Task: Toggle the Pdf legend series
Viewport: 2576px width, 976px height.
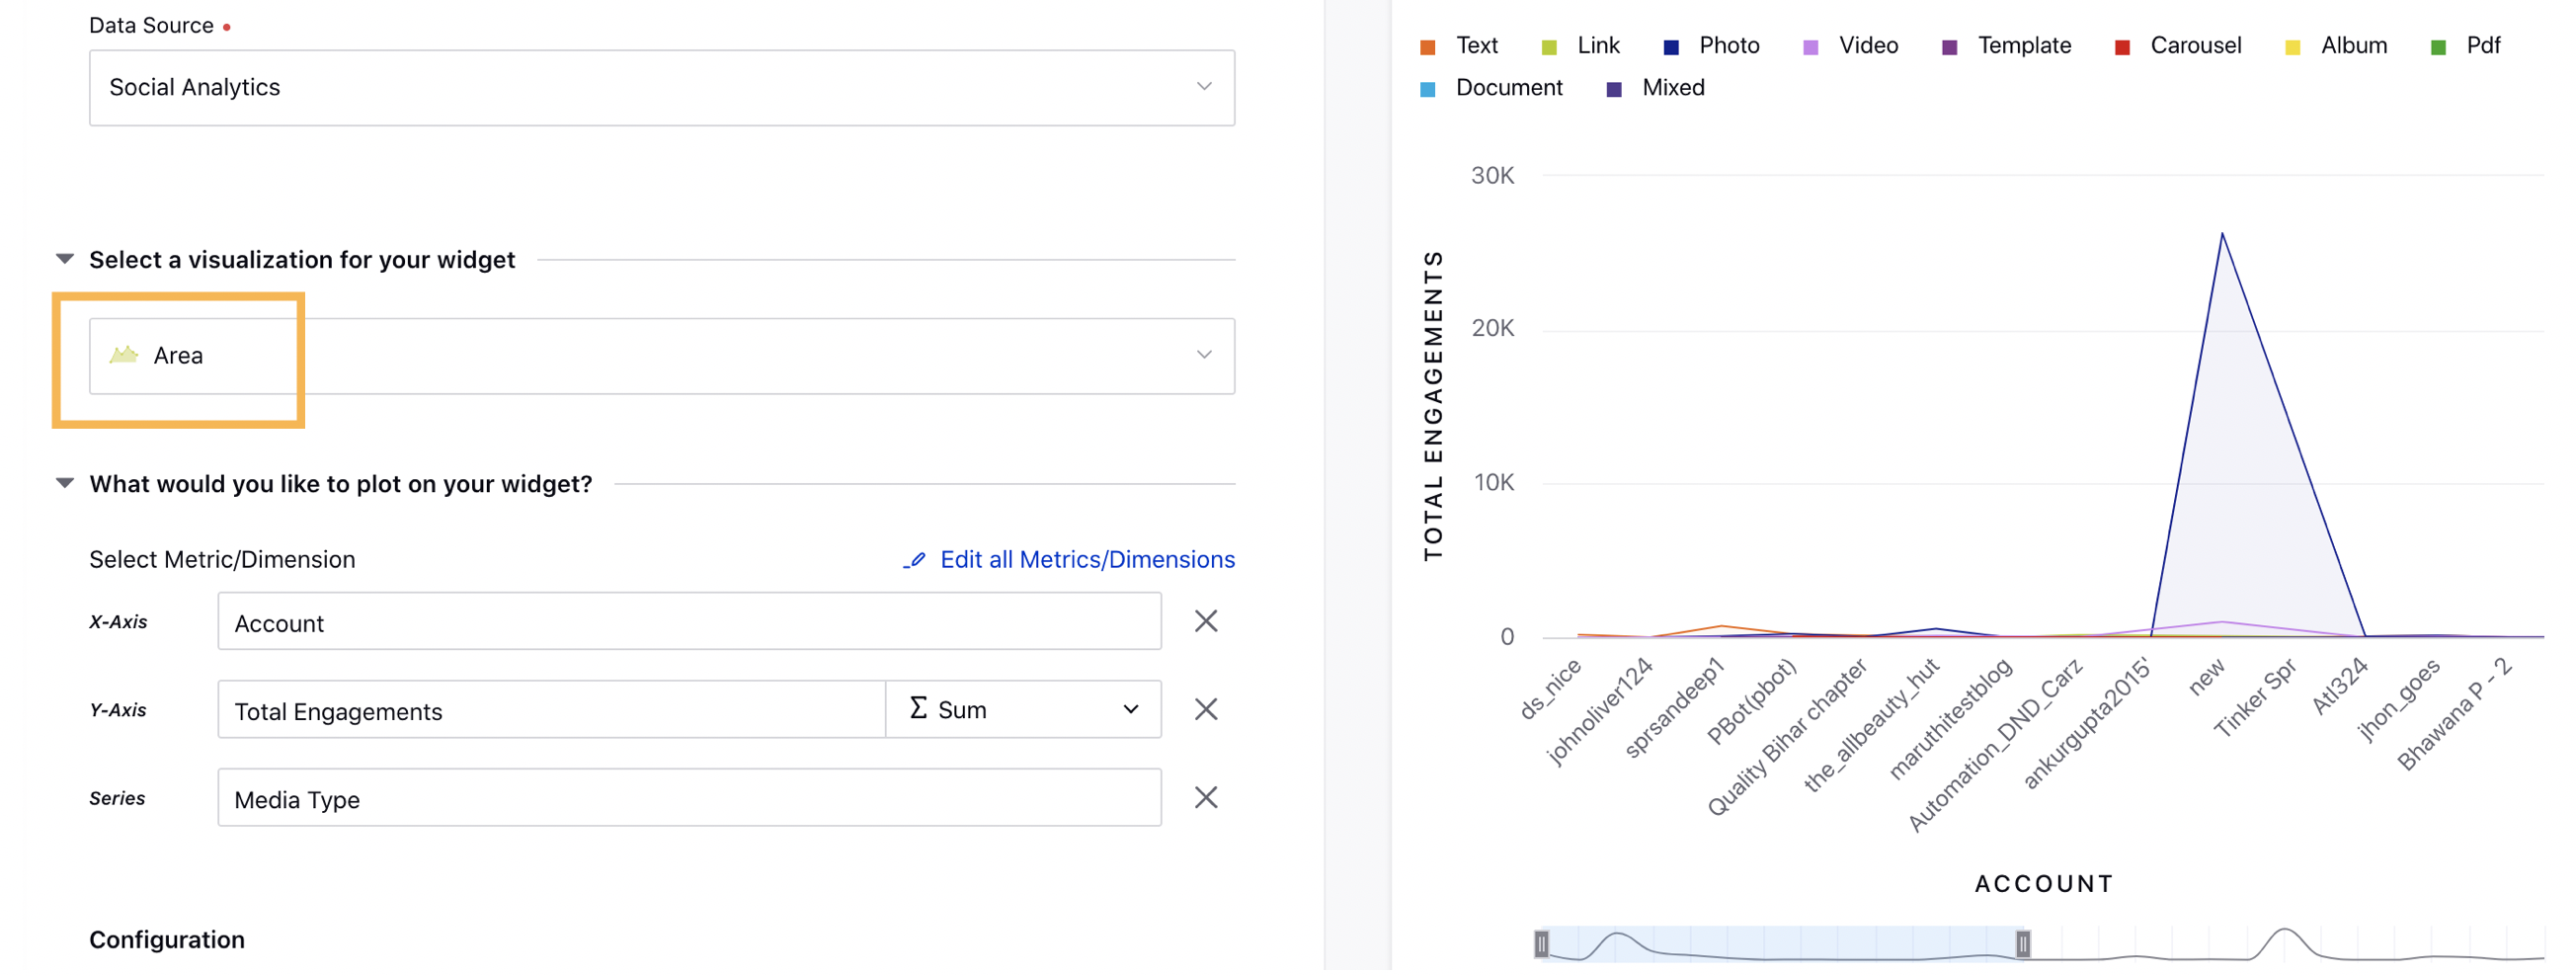Action: tap(2465, 46)
